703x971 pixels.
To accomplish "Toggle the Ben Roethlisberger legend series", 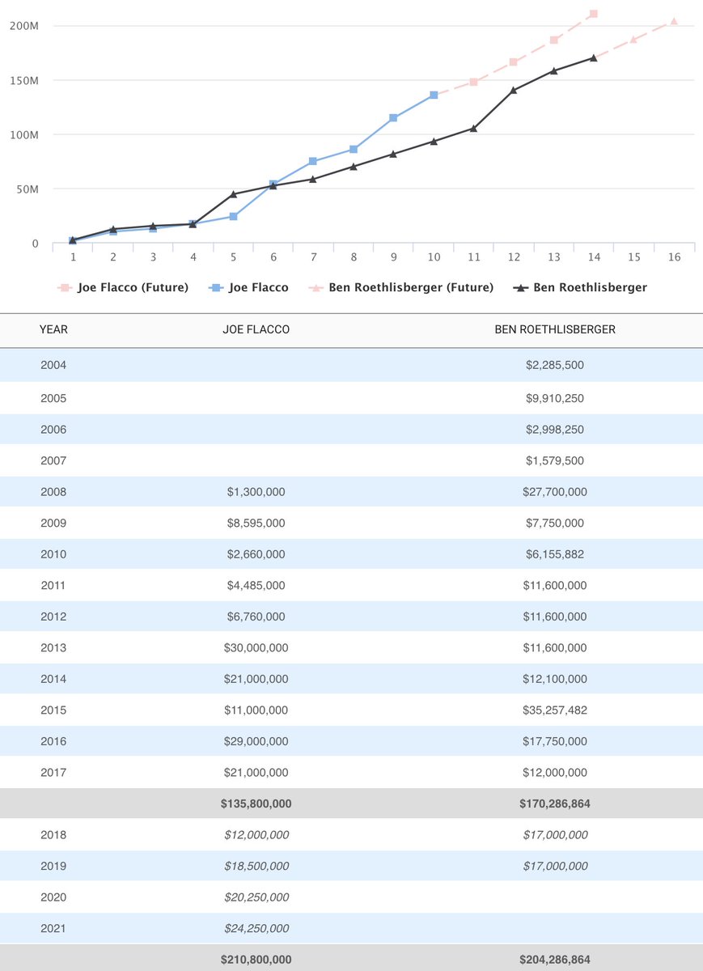I will 579,287.
